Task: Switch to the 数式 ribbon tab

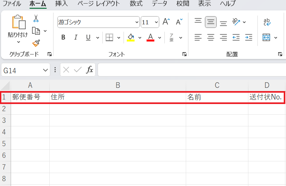Action: point(136,4)
